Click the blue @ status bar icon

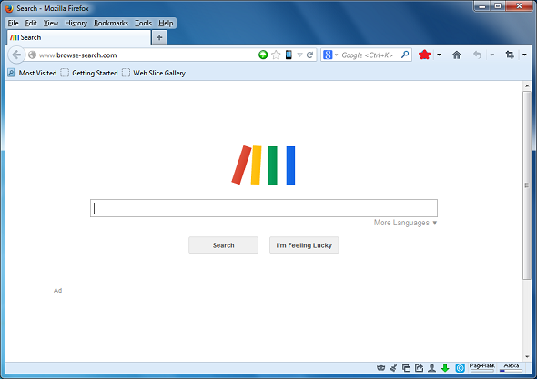[460, 368]
